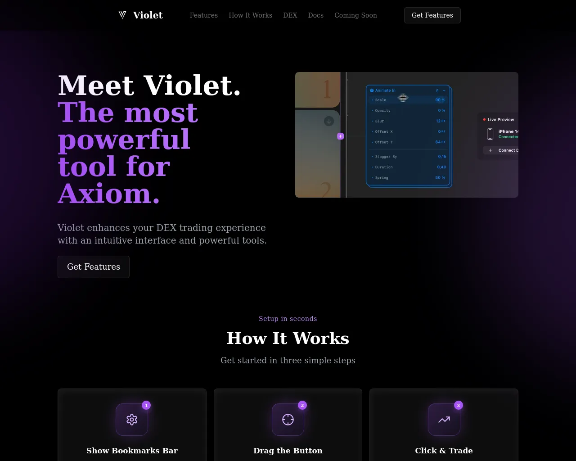Click the Connect plus button in preview

pyautogui.click(x=490, y=150)
